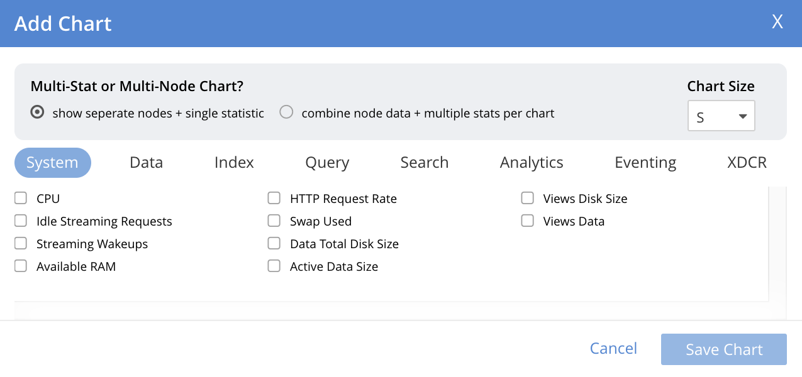Dismiss the dialog with Cancel
This screenshot has width=802, height=377.
point(613,348)
